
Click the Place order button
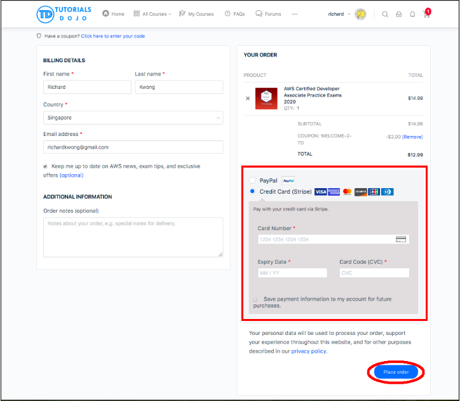click(396, 372)
